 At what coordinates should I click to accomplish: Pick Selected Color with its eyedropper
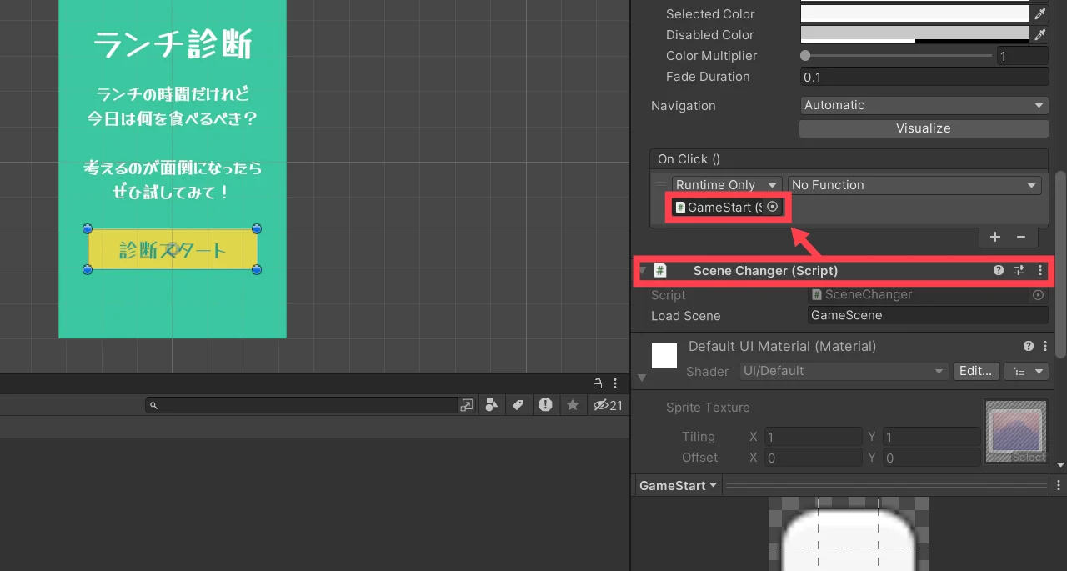click(x=1039, y=14)
